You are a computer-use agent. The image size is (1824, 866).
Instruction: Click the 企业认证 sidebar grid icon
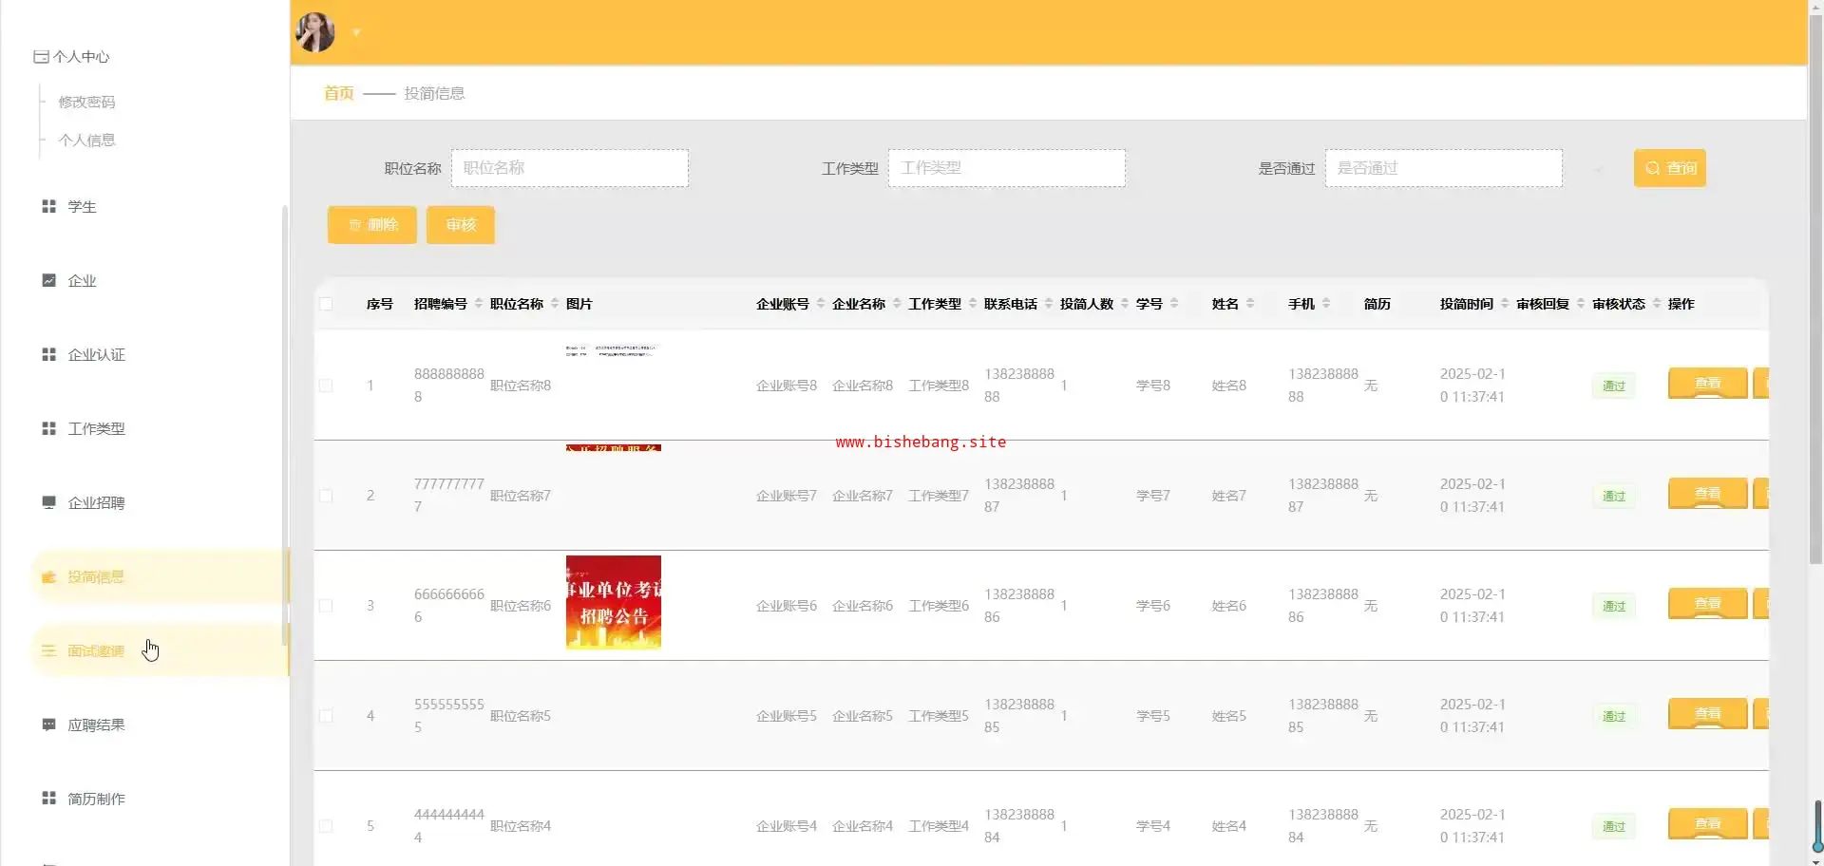tap(48, 354)
